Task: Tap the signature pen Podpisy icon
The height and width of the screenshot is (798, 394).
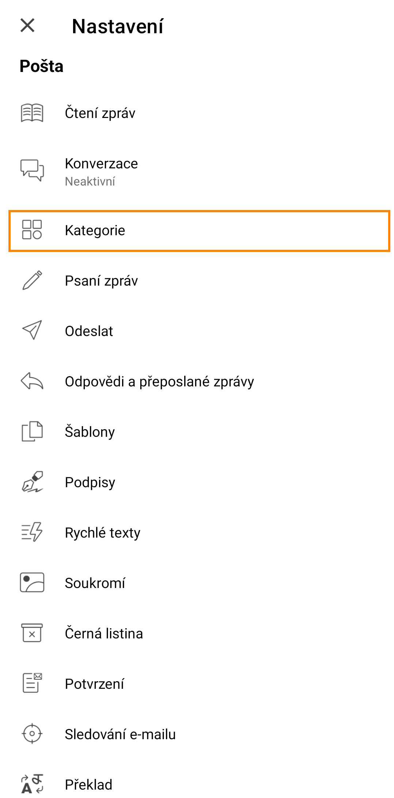Action: pyautogui.click(x=32, y=482)
